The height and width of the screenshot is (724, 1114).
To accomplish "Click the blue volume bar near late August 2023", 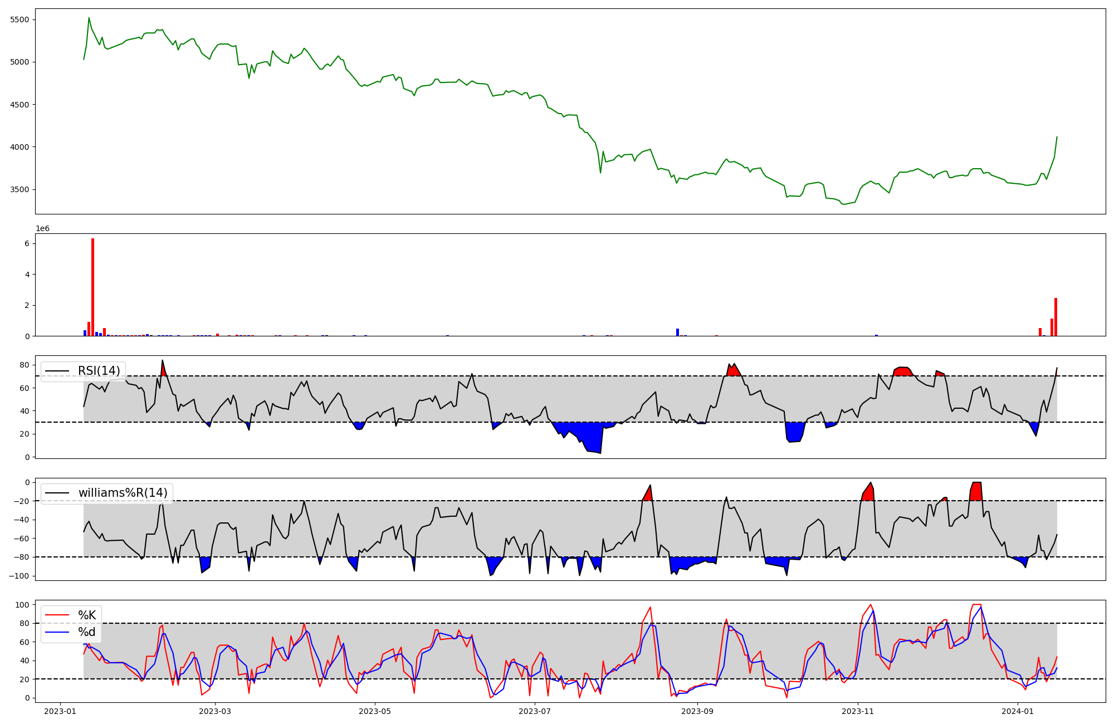I will 677,332.
